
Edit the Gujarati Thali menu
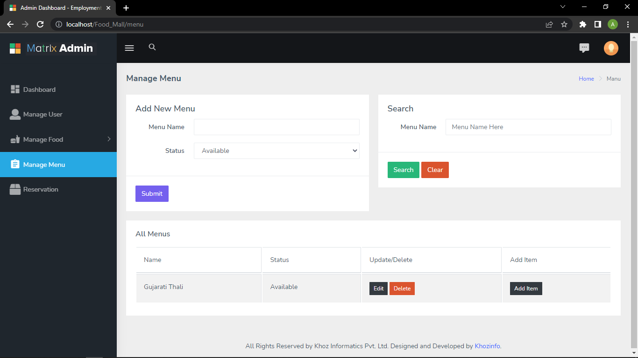pos(378,289)
